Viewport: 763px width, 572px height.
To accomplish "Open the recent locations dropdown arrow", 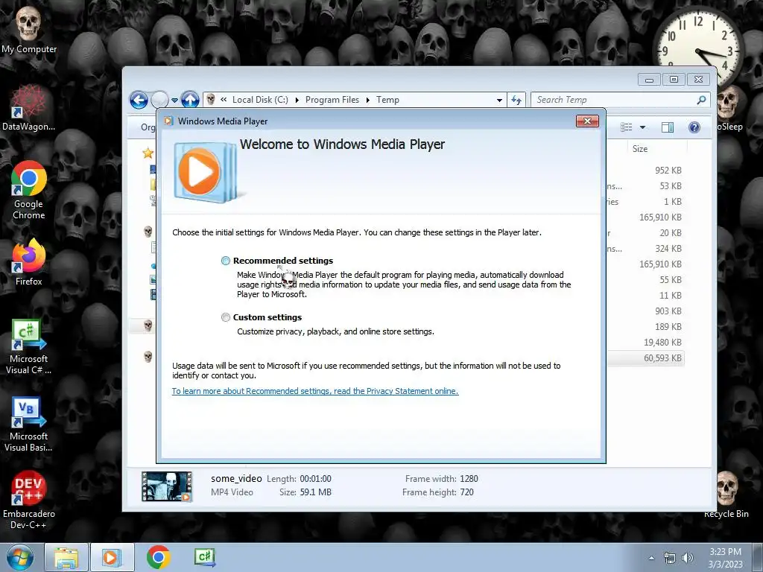I will (174, 101).
